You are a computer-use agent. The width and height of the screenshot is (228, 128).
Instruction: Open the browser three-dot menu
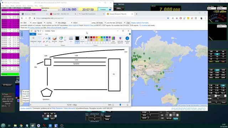point(205,18)
